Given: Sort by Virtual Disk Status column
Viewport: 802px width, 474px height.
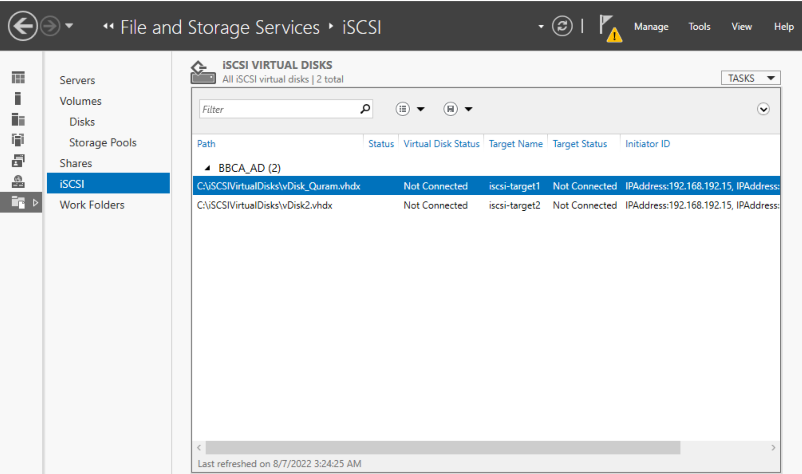Looking at the screenshot, I should click(x=441, y=144).
